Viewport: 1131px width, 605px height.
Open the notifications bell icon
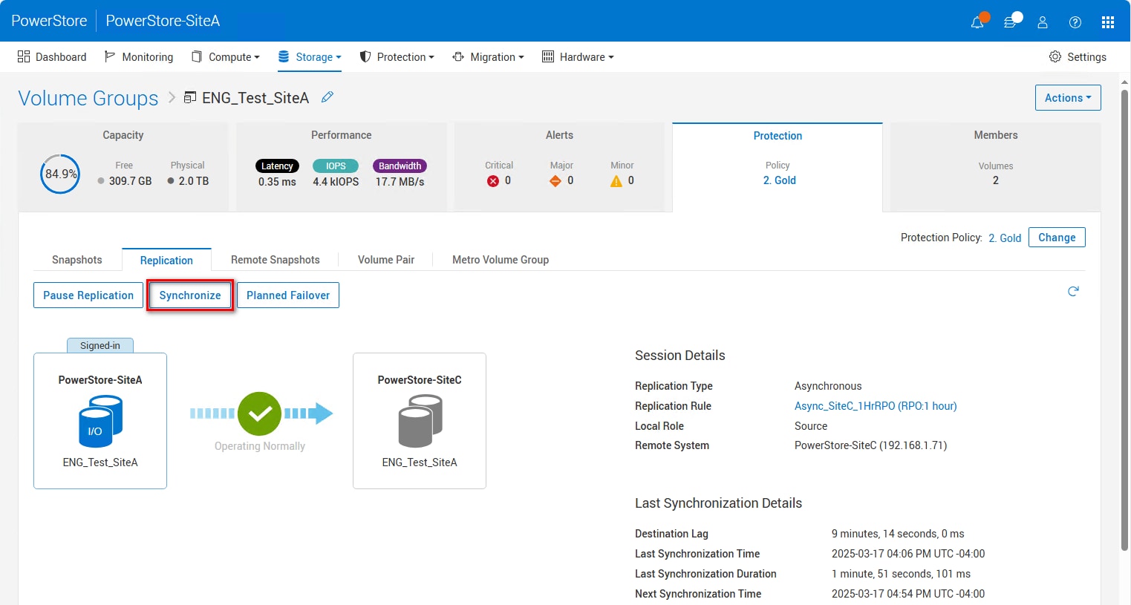pos(977,22)
